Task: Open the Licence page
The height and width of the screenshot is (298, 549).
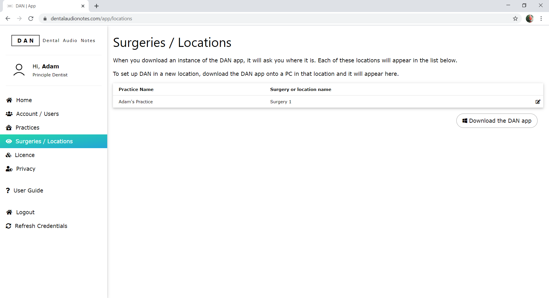Action: pyautogui.click(x=25, y=155)
